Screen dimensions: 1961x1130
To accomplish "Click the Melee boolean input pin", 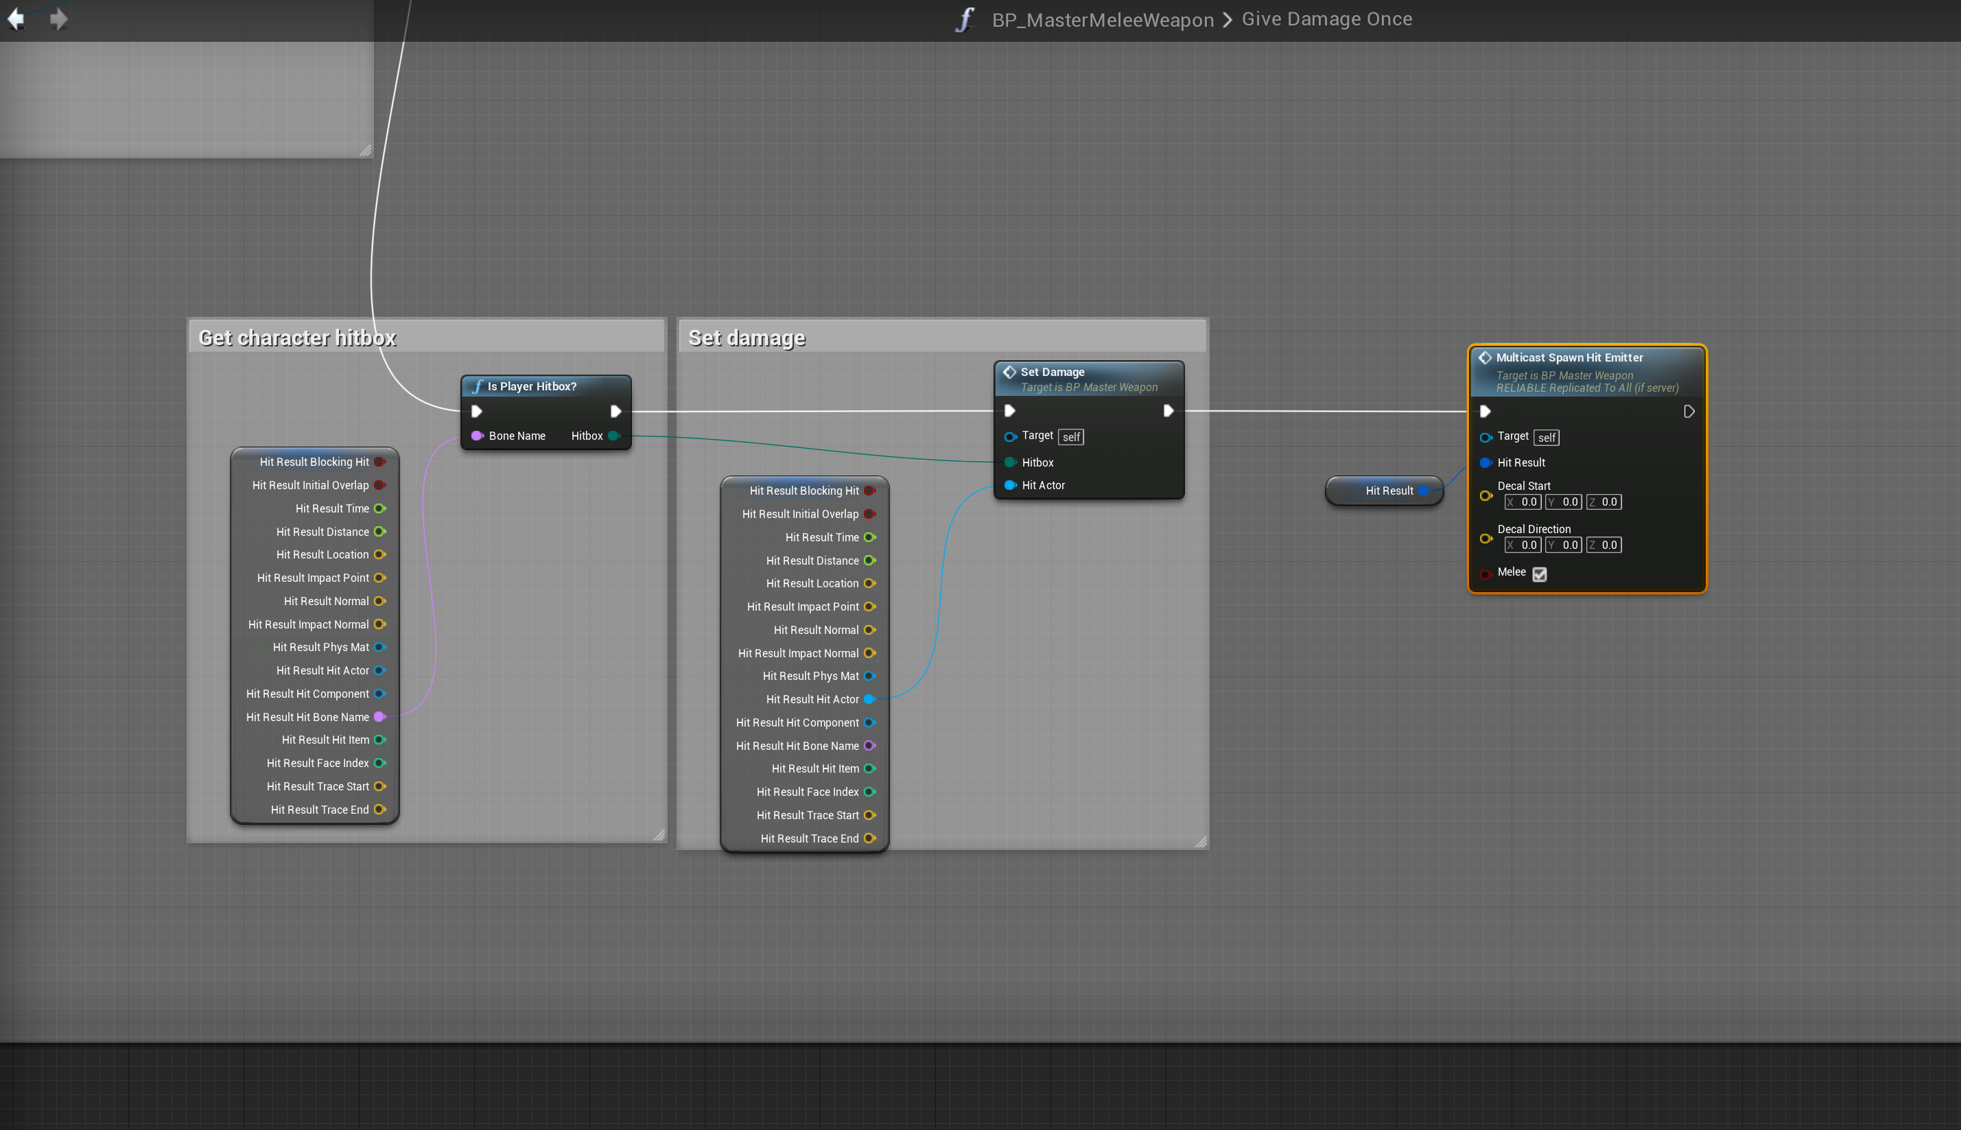I will click(1486, 574).
